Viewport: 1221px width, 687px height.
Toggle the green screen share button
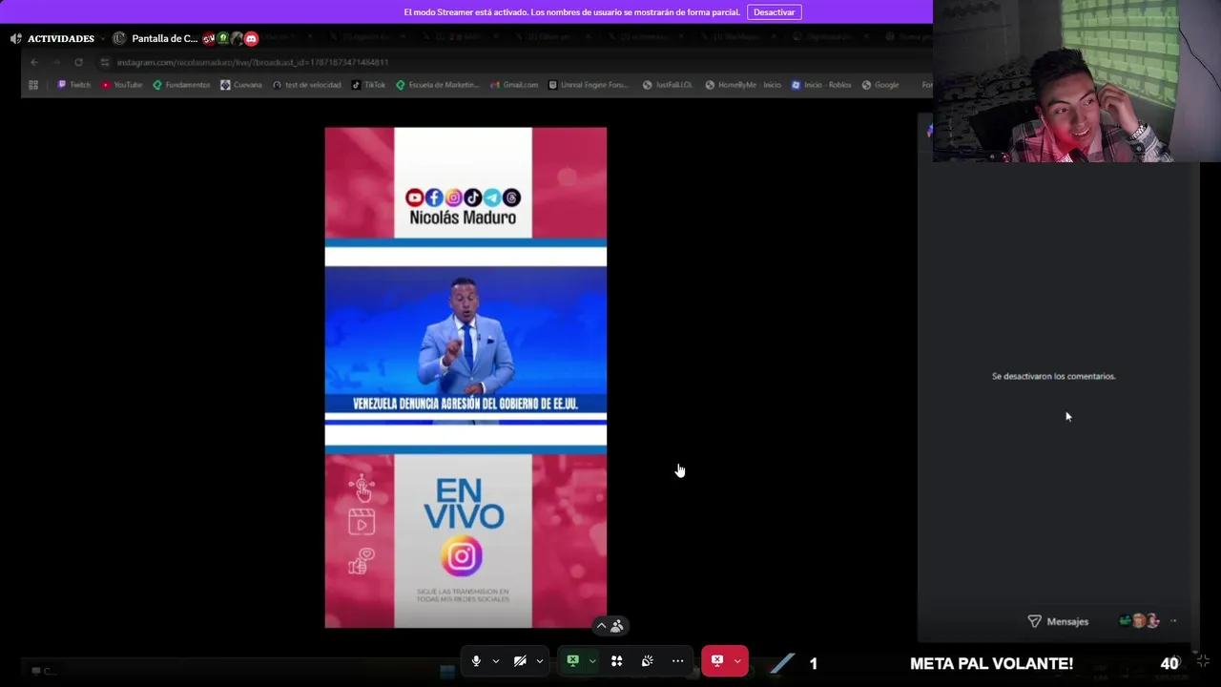(x=572, y=660)
